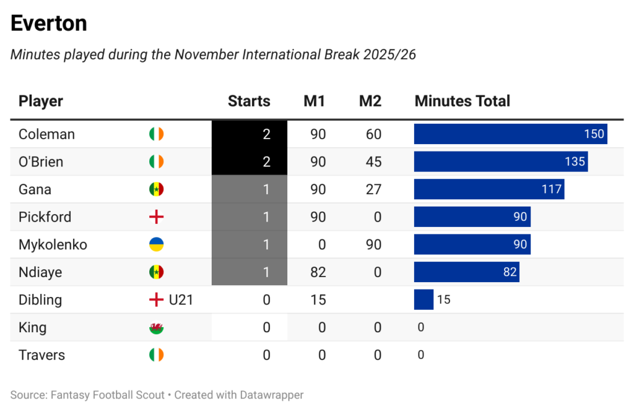Click the M2 column header
Viewport: 634px width, 412px height.
[370, 101]
